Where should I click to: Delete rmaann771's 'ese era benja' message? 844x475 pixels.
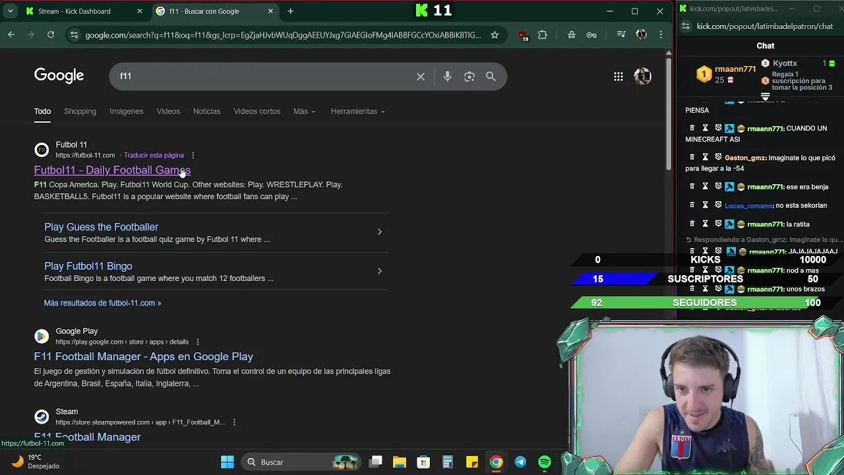coord(692,186)
